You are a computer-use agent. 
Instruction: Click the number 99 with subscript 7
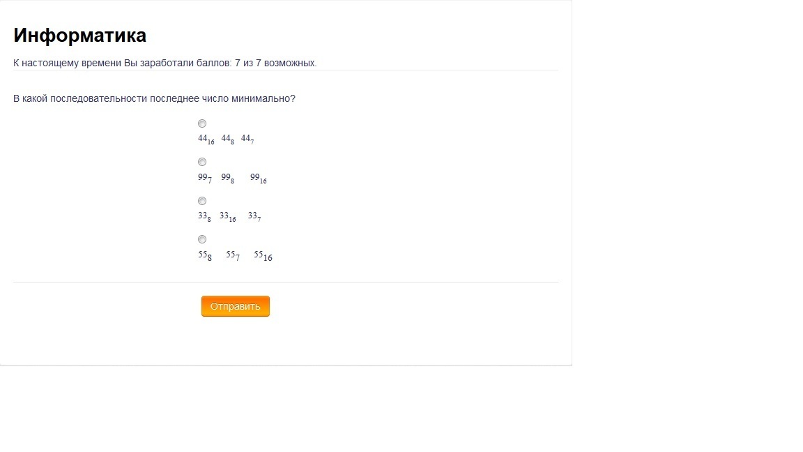pyautogui.click(x=205, y=179)
